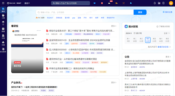Expand 更多 in 产业快讯 section

coord(114,83)
